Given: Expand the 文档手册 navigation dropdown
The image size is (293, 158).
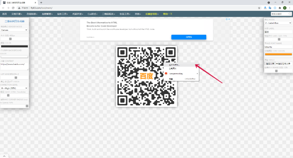Looking at the screenshot, I should point(17,14).
